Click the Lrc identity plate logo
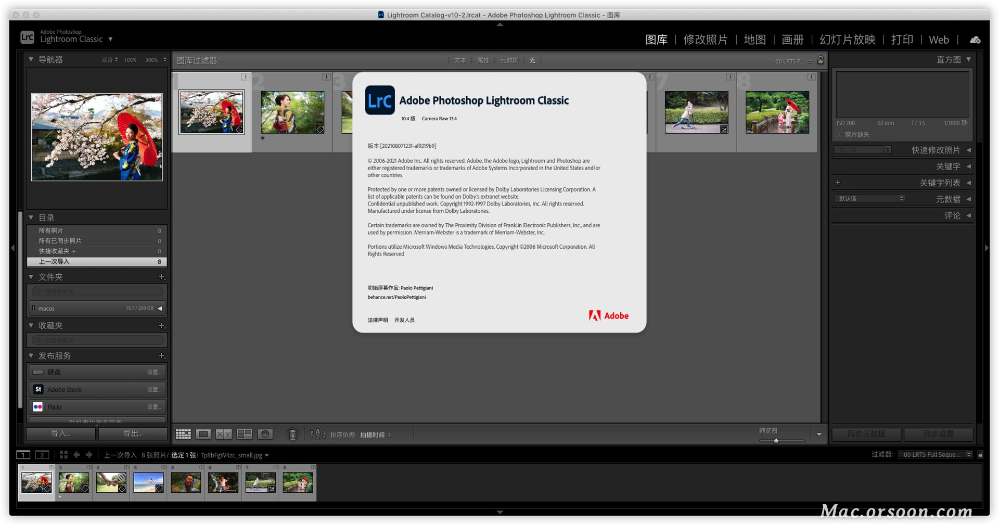This screenshot has width=999, height=525. (27, 37)
